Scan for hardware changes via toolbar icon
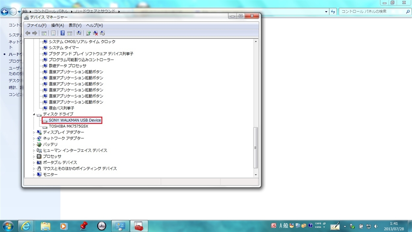The width and height of the screenshot is (412, 232). [x=79, y=33]
